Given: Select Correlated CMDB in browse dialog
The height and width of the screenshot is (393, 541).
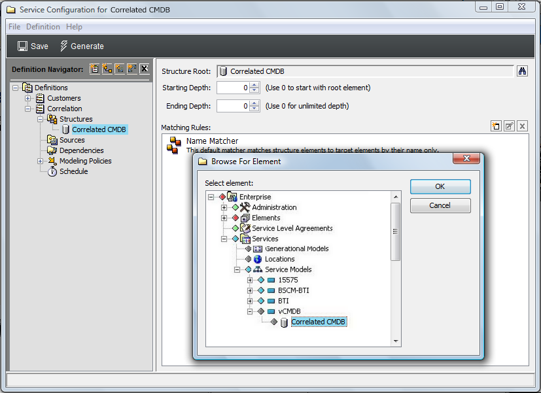Looking at the screenshot, I should [319, 322].
